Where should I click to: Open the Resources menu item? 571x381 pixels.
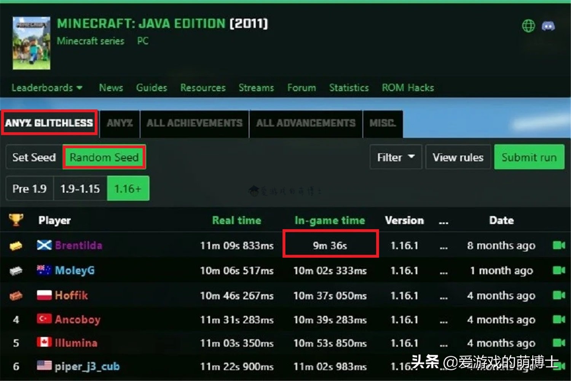(203, 88)
